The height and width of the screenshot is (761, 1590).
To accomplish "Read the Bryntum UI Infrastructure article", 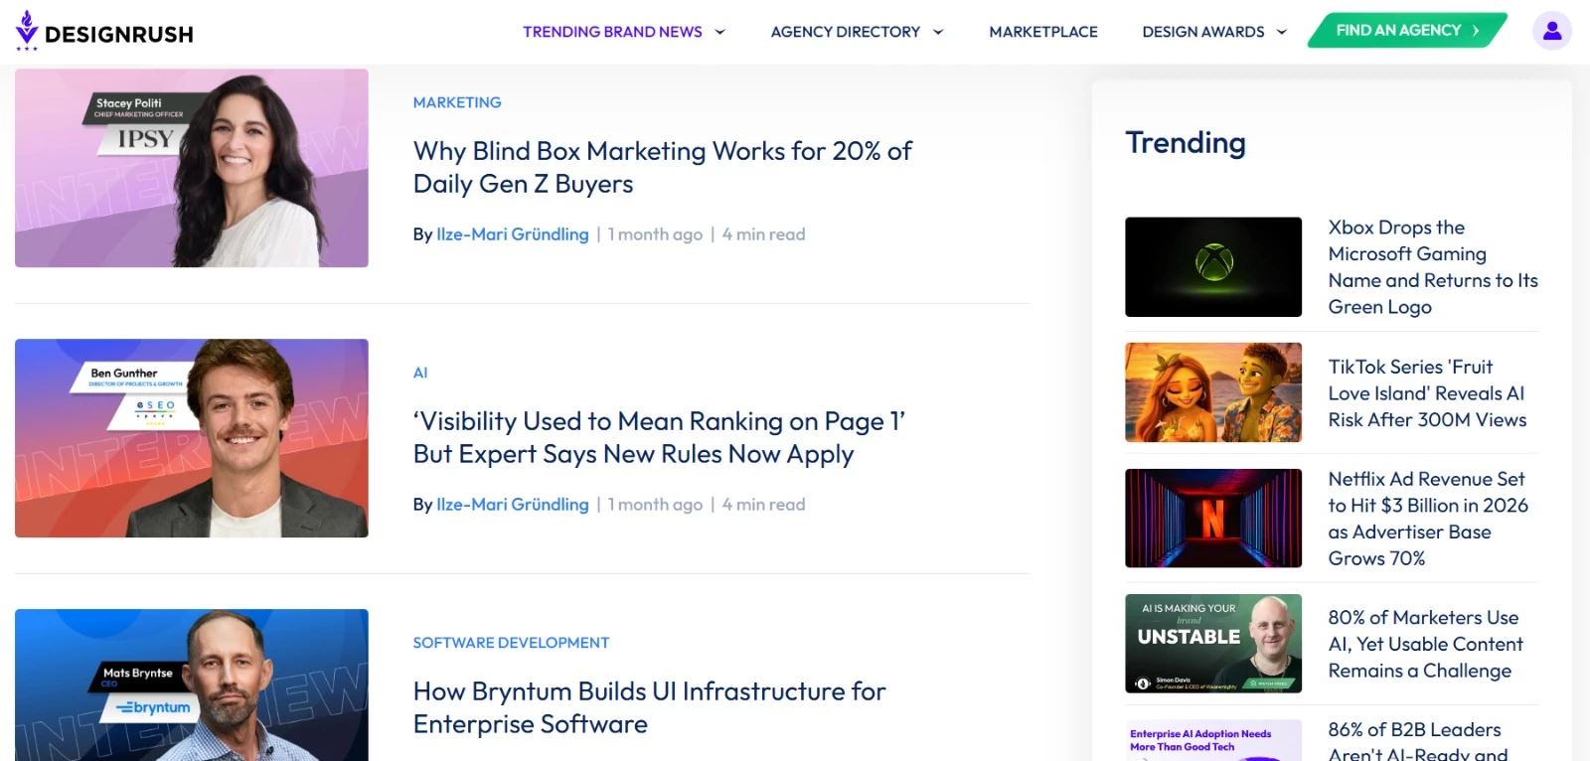I will [650, 707].
